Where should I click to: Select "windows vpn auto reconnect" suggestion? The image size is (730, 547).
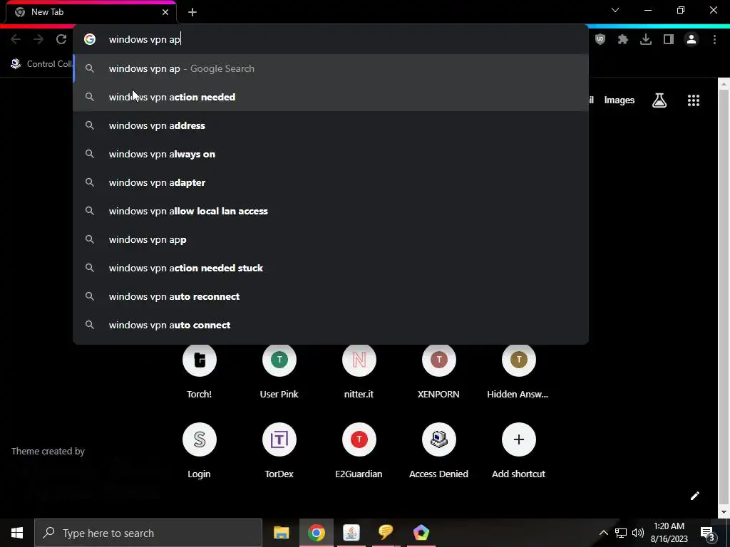(331, 296)
